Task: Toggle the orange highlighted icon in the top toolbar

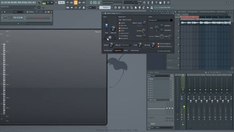Action: [x=76, y=3]
